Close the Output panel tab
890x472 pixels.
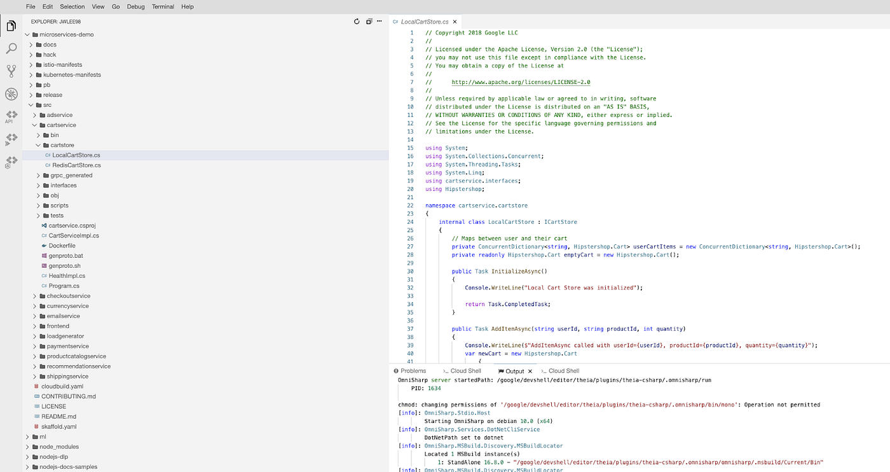tap(530, 371)
